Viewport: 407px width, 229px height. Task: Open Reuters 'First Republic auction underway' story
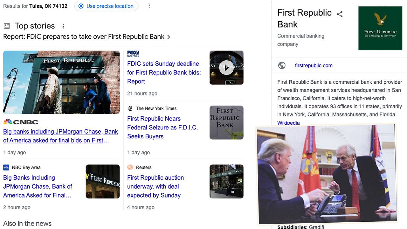[x=155, y=186]
